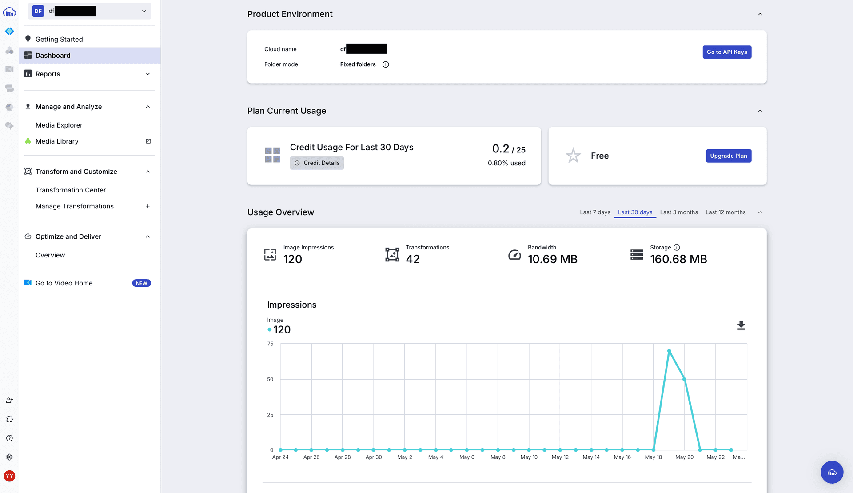Open the video camera product icon in rail
The width and height of the screenshot is (853, 493).
click(9, 69)
